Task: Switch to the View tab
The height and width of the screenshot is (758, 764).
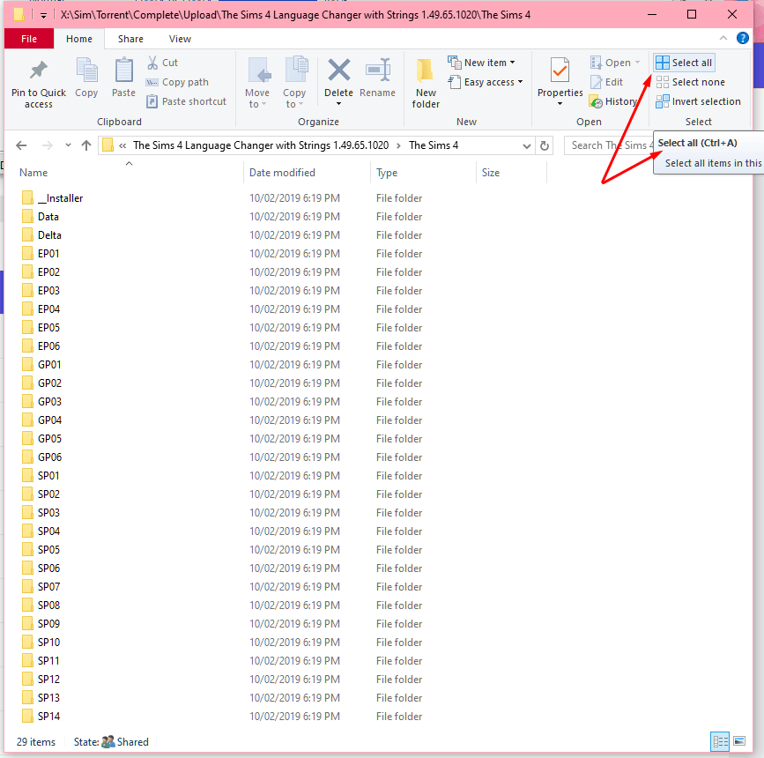Action: tap(180, 39)
